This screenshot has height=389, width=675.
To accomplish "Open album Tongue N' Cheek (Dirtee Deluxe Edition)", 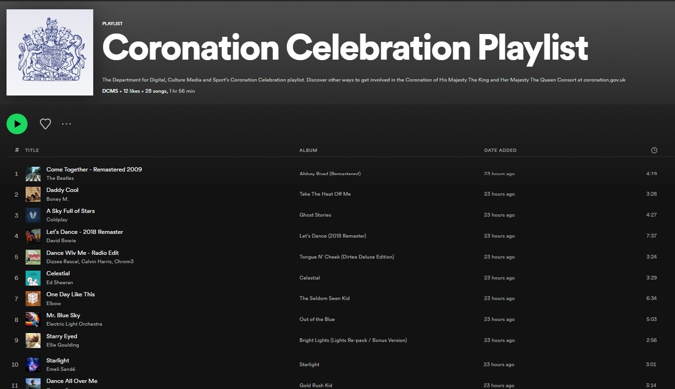I will 347,257.
